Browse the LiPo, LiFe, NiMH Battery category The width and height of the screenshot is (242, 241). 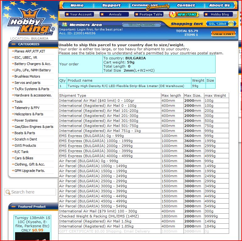(32, 70)
